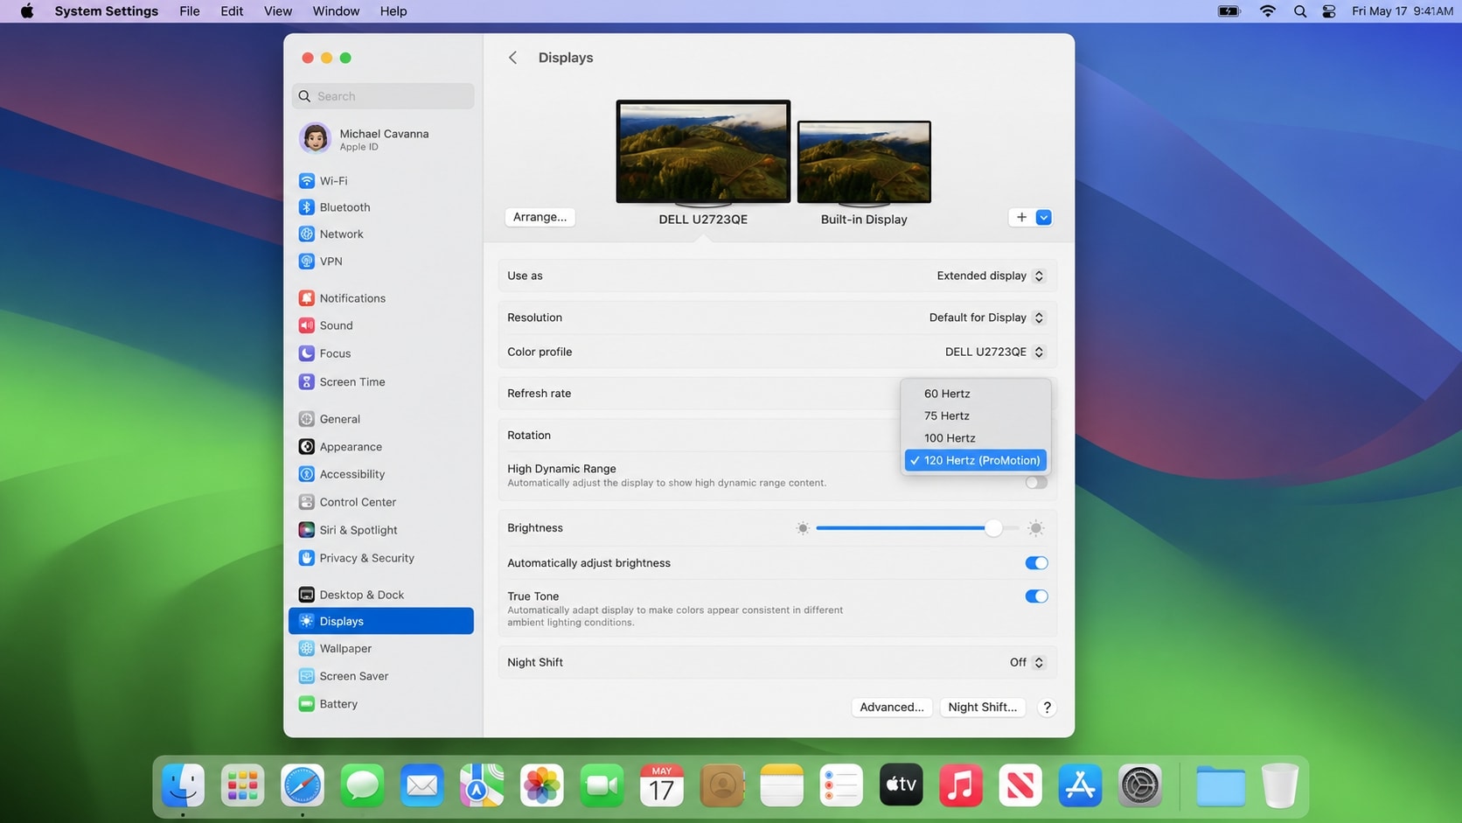Open the App Store from Dock
The image size is (1462, 823).
[x=1080, y=785]
